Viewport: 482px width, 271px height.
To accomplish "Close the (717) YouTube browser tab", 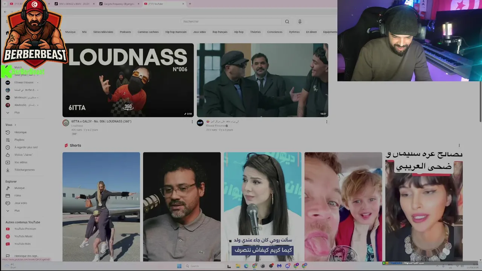I will pos(183,4).
